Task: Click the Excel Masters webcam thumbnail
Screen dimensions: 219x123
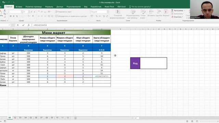Action: click(x=205, y=9)
